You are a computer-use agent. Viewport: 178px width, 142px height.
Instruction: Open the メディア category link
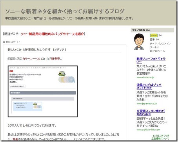click(x=59, y=50)
